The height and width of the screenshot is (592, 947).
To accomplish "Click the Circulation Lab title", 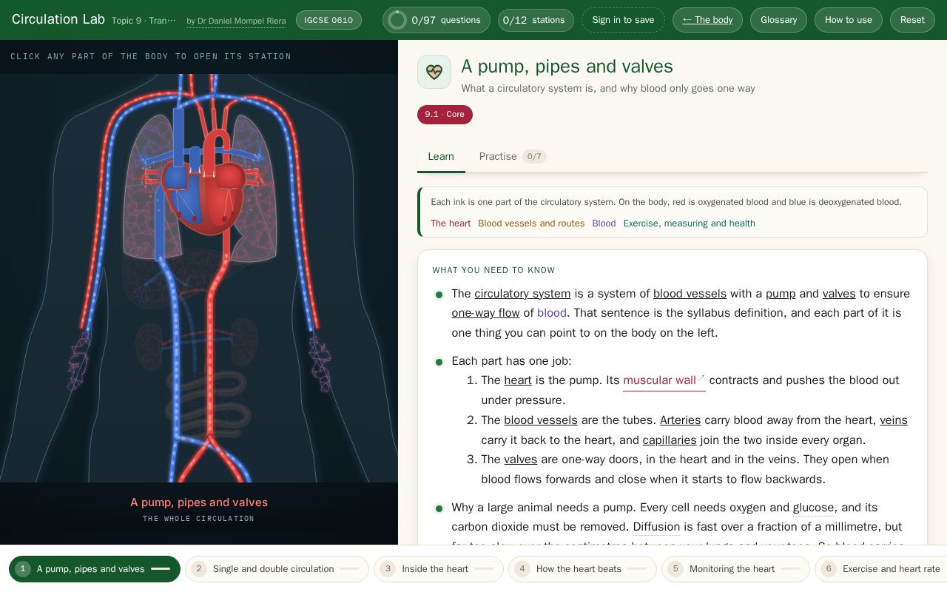I will [58, 19].
